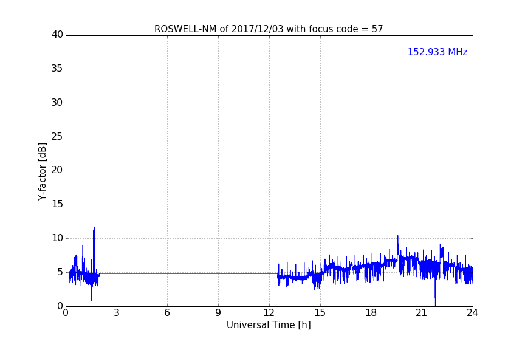Click x-axis tick label '3'

coord(117,313)
